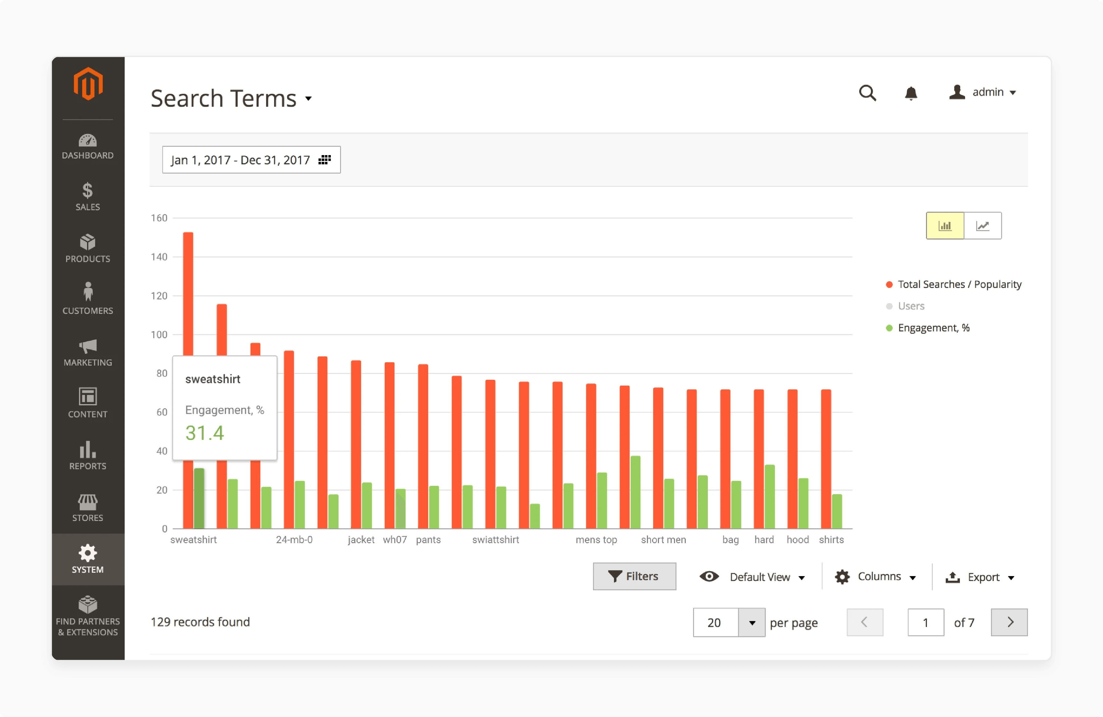The image size is (1103, 717).
Task: Click the current page number field
Action: click(925, 623)
